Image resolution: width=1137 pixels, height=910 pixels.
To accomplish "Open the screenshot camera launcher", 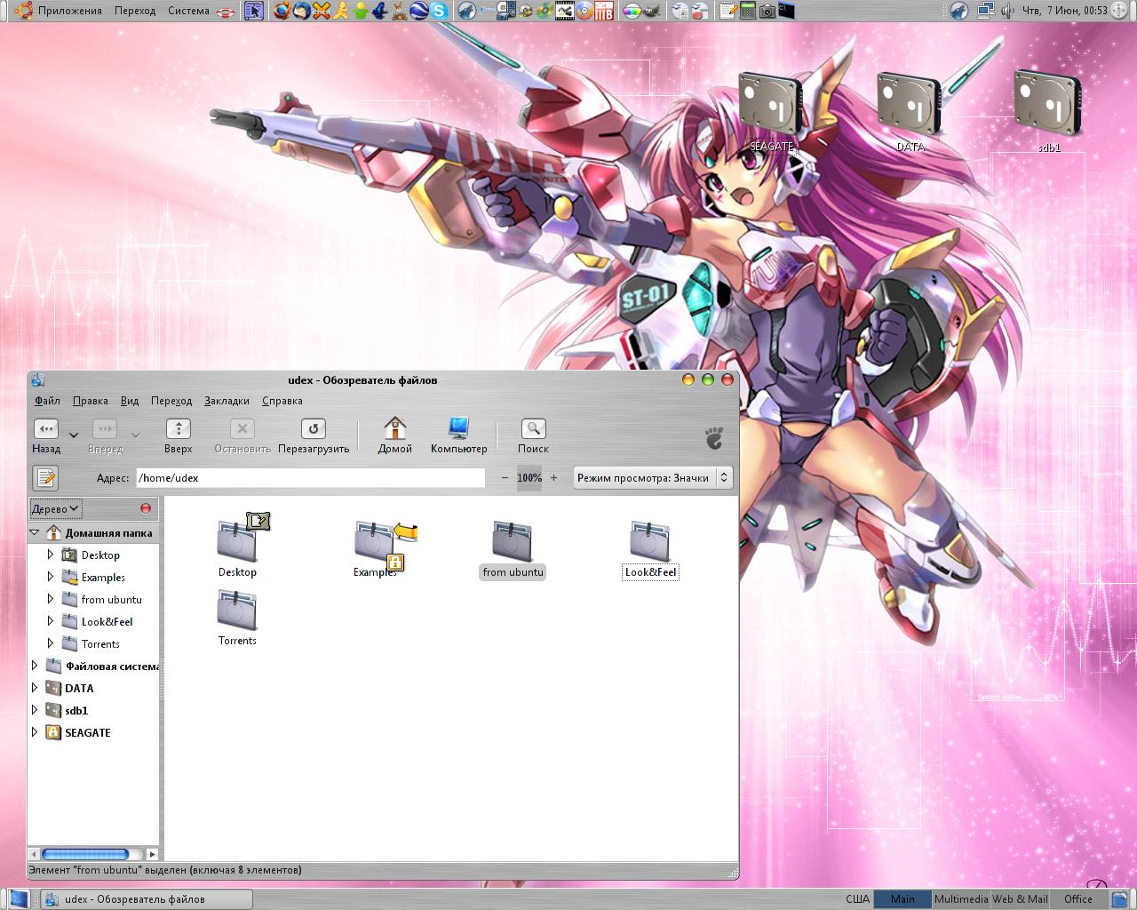I will tap(767, 11).
